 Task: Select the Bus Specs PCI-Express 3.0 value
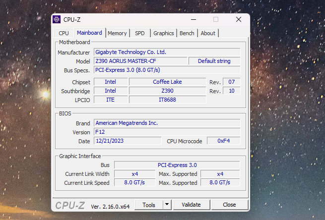(167, 70)
